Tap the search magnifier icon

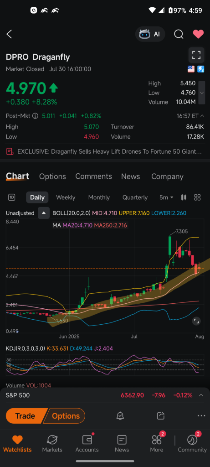coord(179,34)
